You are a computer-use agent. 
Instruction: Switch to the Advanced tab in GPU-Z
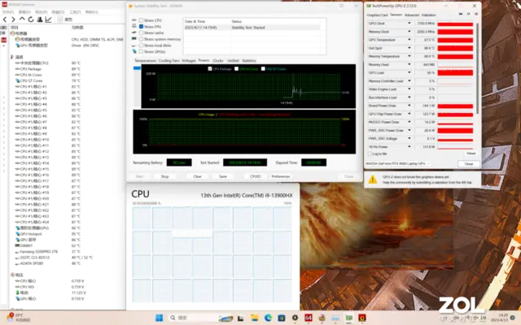coord(412,15)
